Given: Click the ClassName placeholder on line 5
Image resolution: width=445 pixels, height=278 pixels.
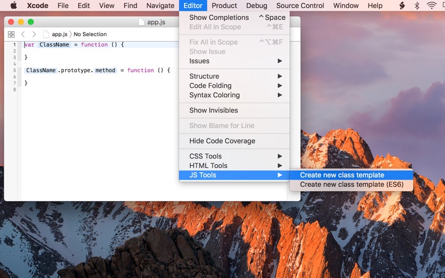Looking at the screenshot, I should click(41, 70).
